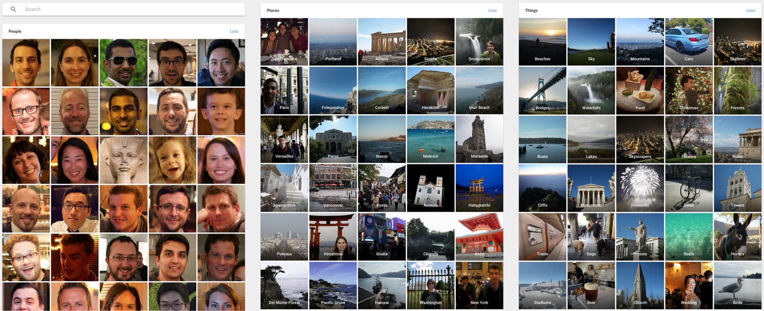
Task: Select the Sky category thumbnail
Action: (x=591, y=42)
